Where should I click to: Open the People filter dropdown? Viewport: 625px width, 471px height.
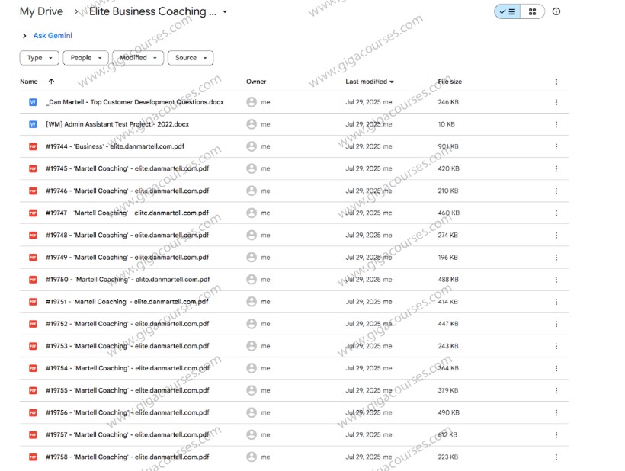point(85,58)
